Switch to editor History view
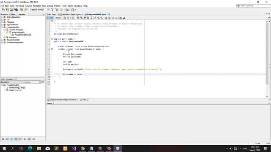The image size is (271, 152). tap(58, 18)
